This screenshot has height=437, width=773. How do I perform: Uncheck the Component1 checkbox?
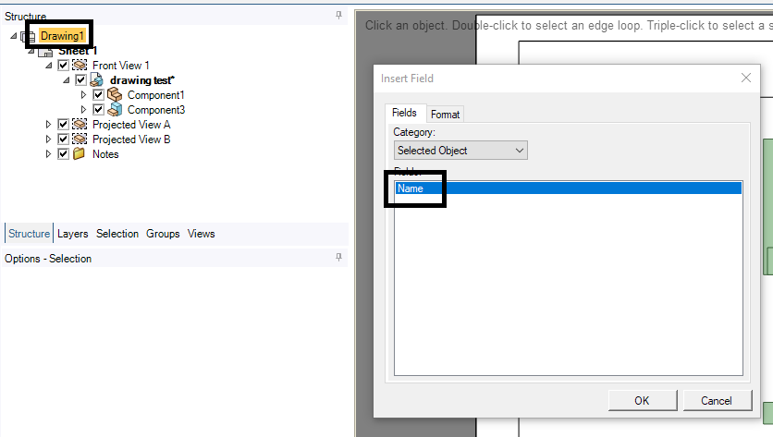point(99,94)
